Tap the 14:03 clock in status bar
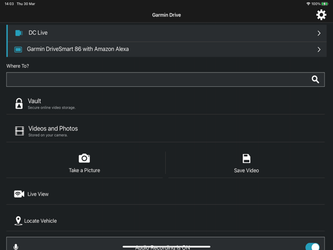The width and height of the screenshot is (333, 250). tap(9, 4)
